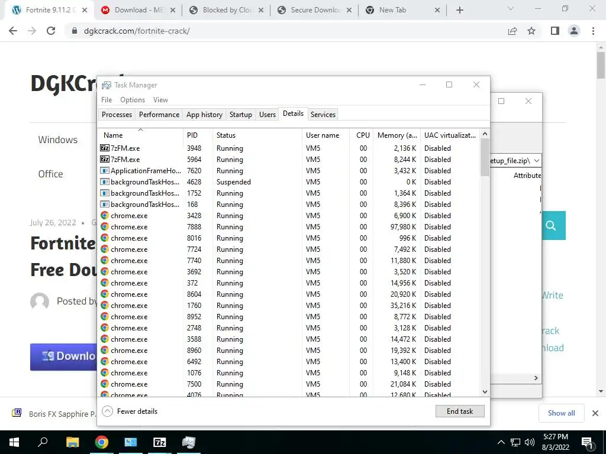The height and width of the screenshot is (454, 606).
Task: Switch to App history tab
Action: [204, 115]
